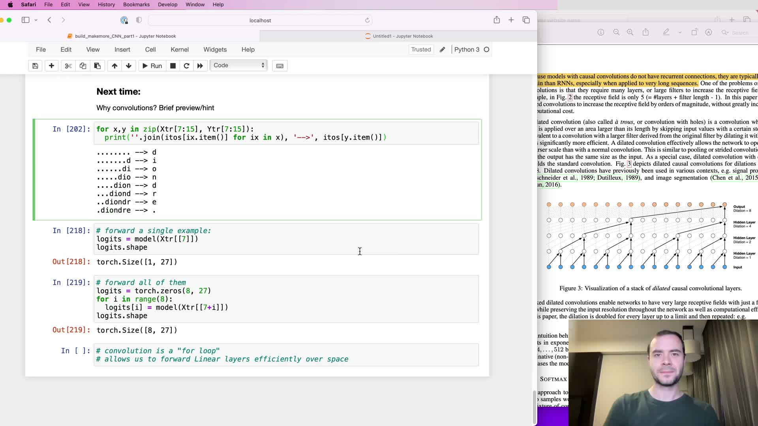Insert a new cell below

(51, 66)
